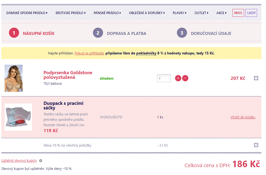Expand the coupon section chevron icon
This screenshot has height=175, width=266.
pyautogui.click(x=41, y=161)
